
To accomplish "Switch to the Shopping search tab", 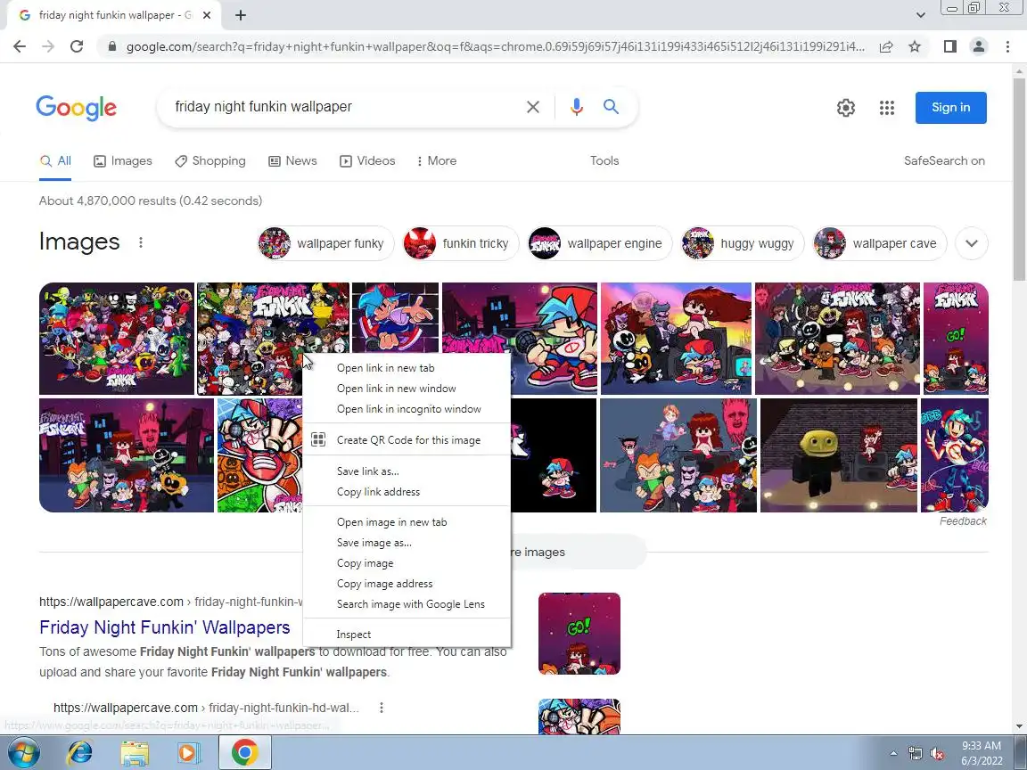I will click(x=210, y=161).
